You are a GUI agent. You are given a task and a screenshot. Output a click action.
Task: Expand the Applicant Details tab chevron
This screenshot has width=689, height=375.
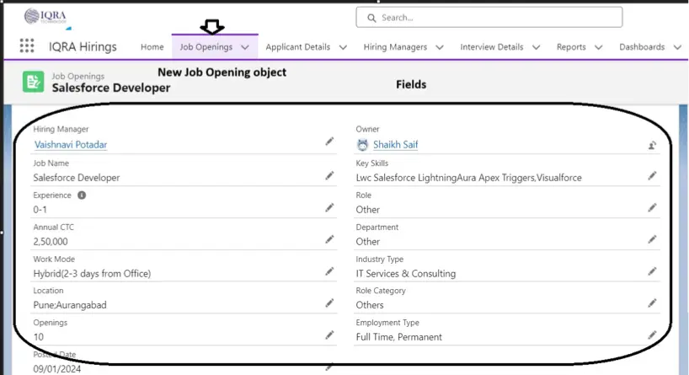click(343, 47)
